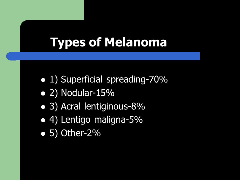The image size is (240, 180).
Task: Click the word 'Types' in the title
Action: [68, 43]
